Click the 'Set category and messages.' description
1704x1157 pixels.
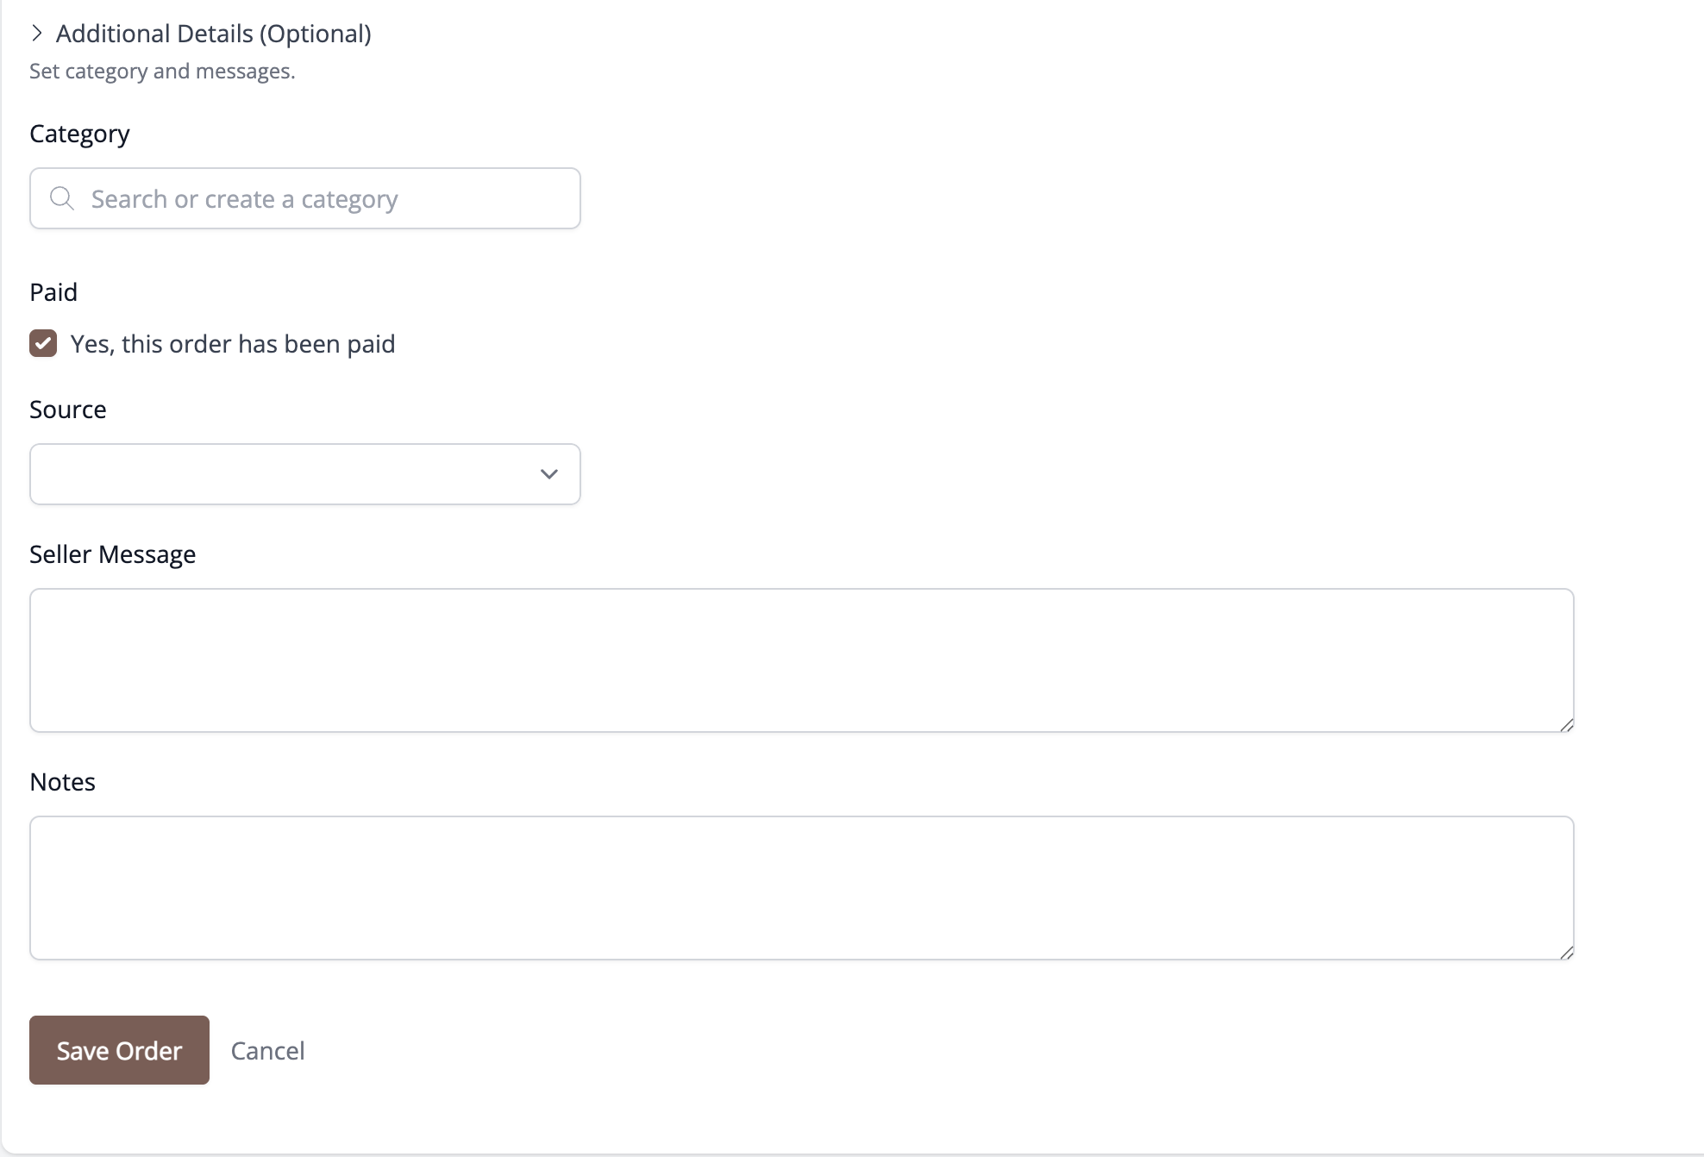(x=162, y=72)
